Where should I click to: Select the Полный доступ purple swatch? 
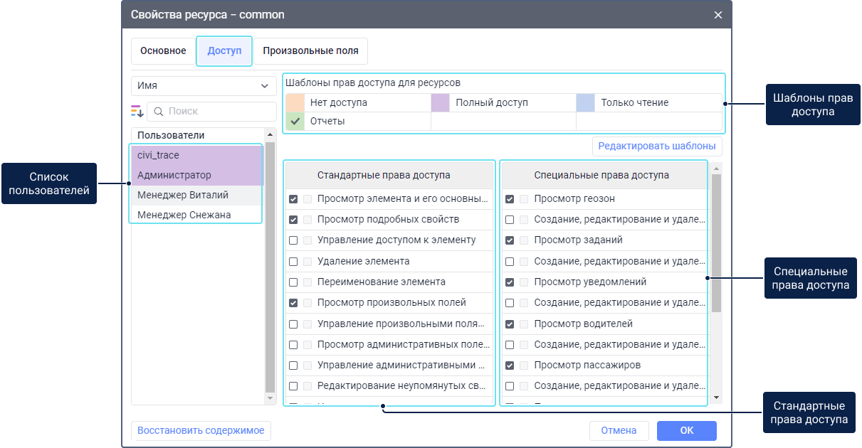[x=441, y=103]
